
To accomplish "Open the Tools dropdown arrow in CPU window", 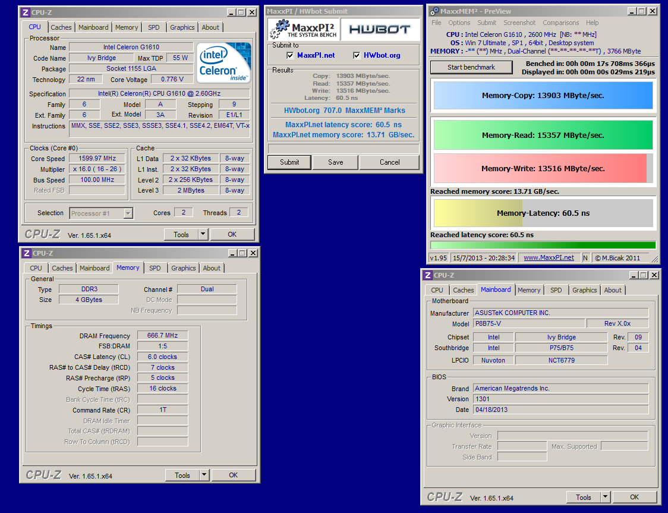I will (x=203, y=234).
